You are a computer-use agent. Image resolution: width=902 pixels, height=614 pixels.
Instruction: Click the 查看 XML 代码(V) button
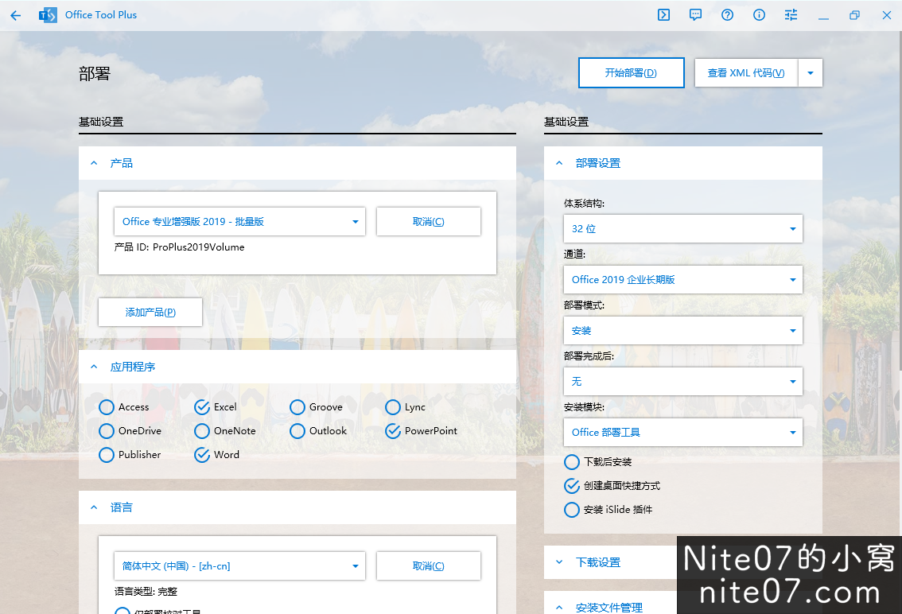(746, 73)
